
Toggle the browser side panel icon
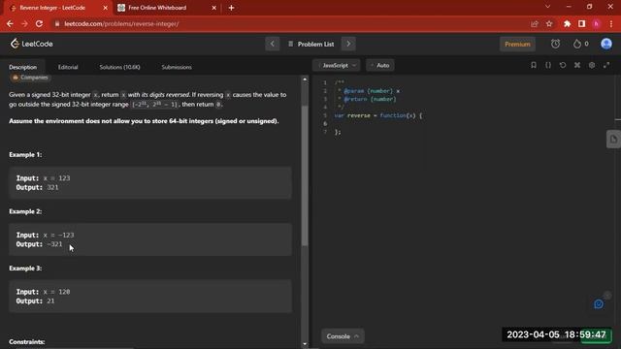point(582,23)
